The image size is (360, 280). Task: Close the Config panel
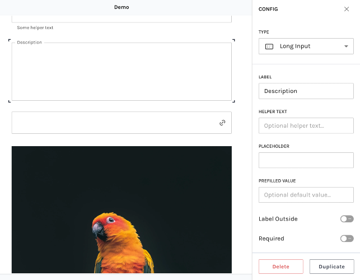[347, 9]
